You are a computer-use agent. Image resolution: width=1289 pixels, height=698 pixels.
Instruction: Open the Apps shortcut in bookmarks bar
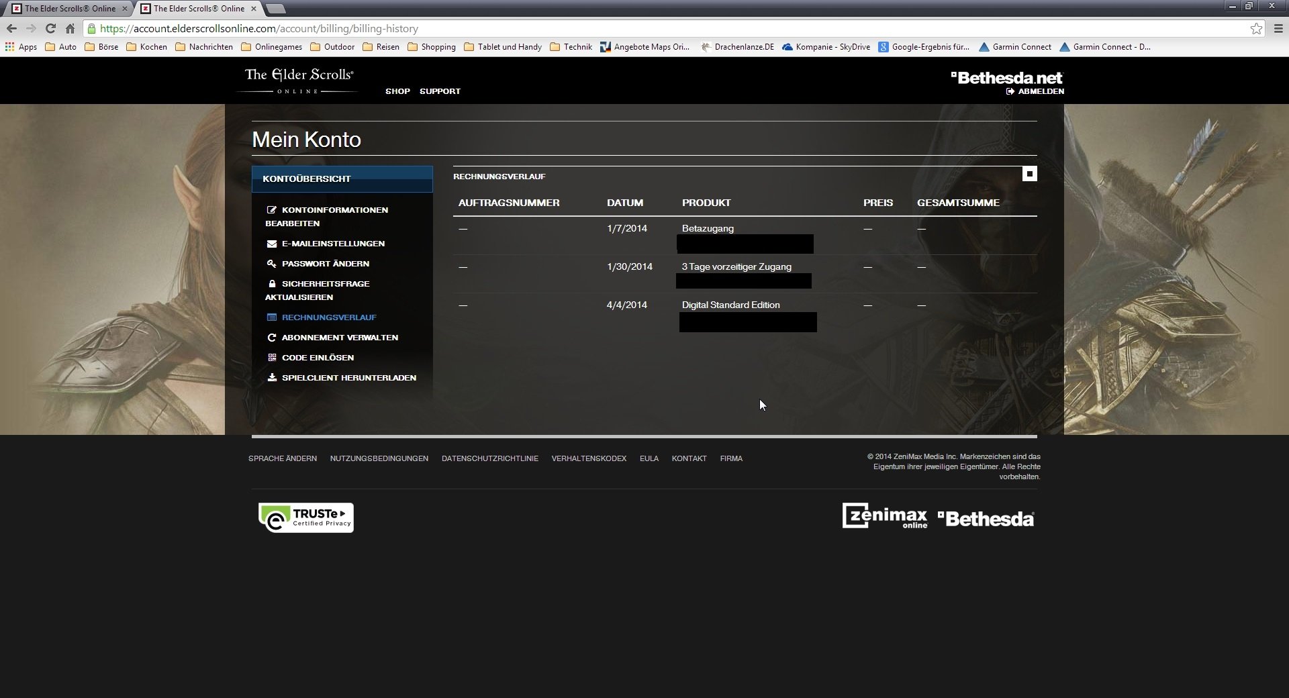[x=21, y=47]
